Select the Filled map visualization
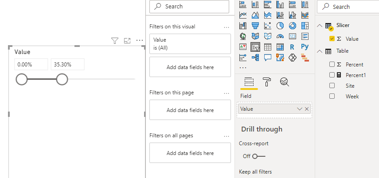 (x=255, y=36)
